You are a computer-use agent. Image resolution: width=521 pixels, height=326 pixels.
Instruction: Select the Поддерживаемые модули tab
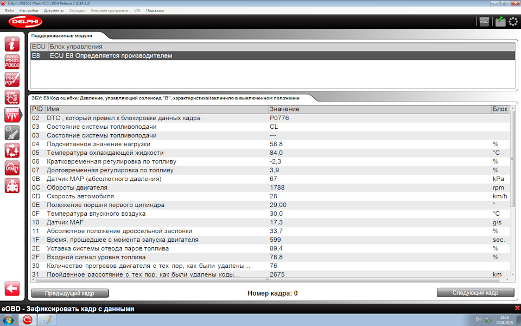click(62, 36)
